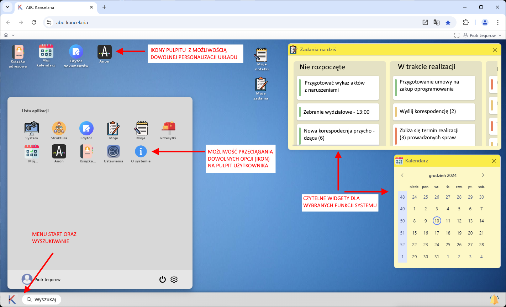The image size is (506, 307).
Task: Open Piotr Jegorow user dropdown at top
Action: pos(483,35)
